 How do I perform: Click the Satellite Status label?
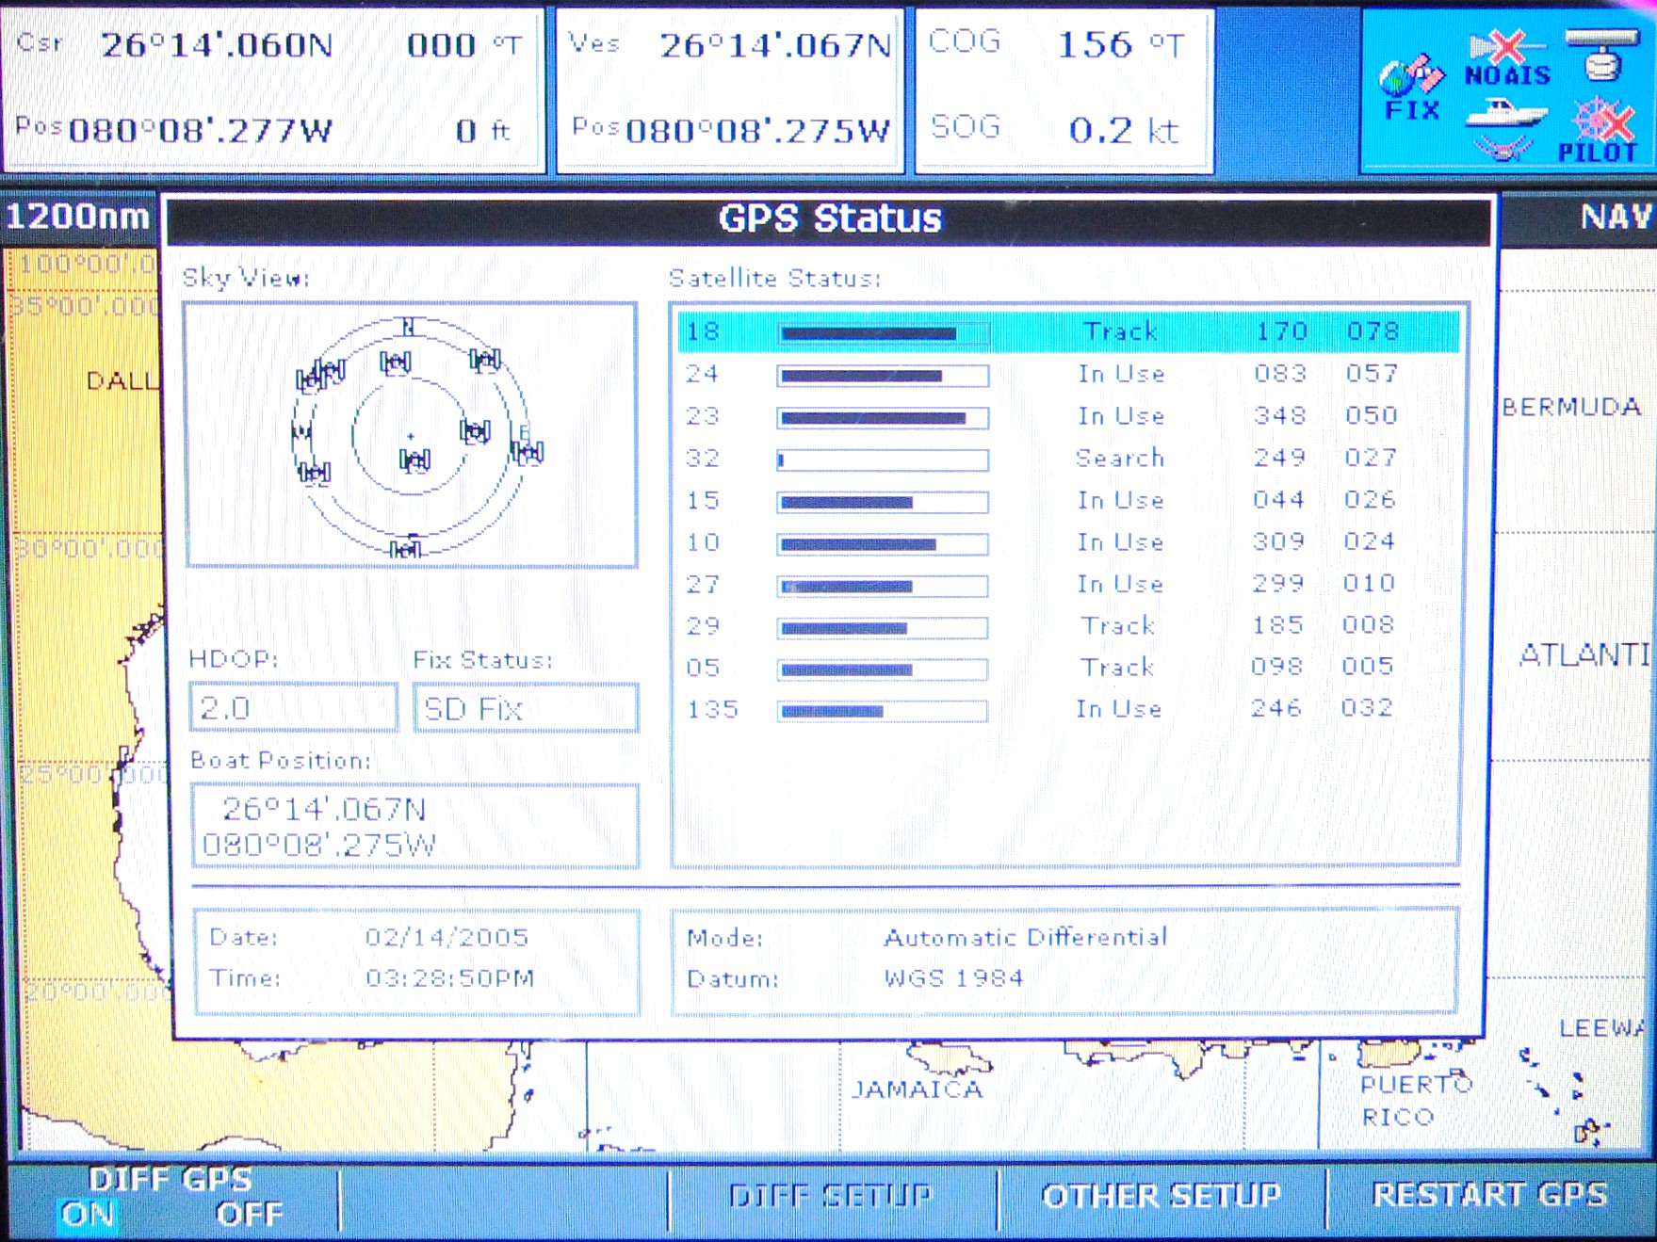(x=774, y=278)
